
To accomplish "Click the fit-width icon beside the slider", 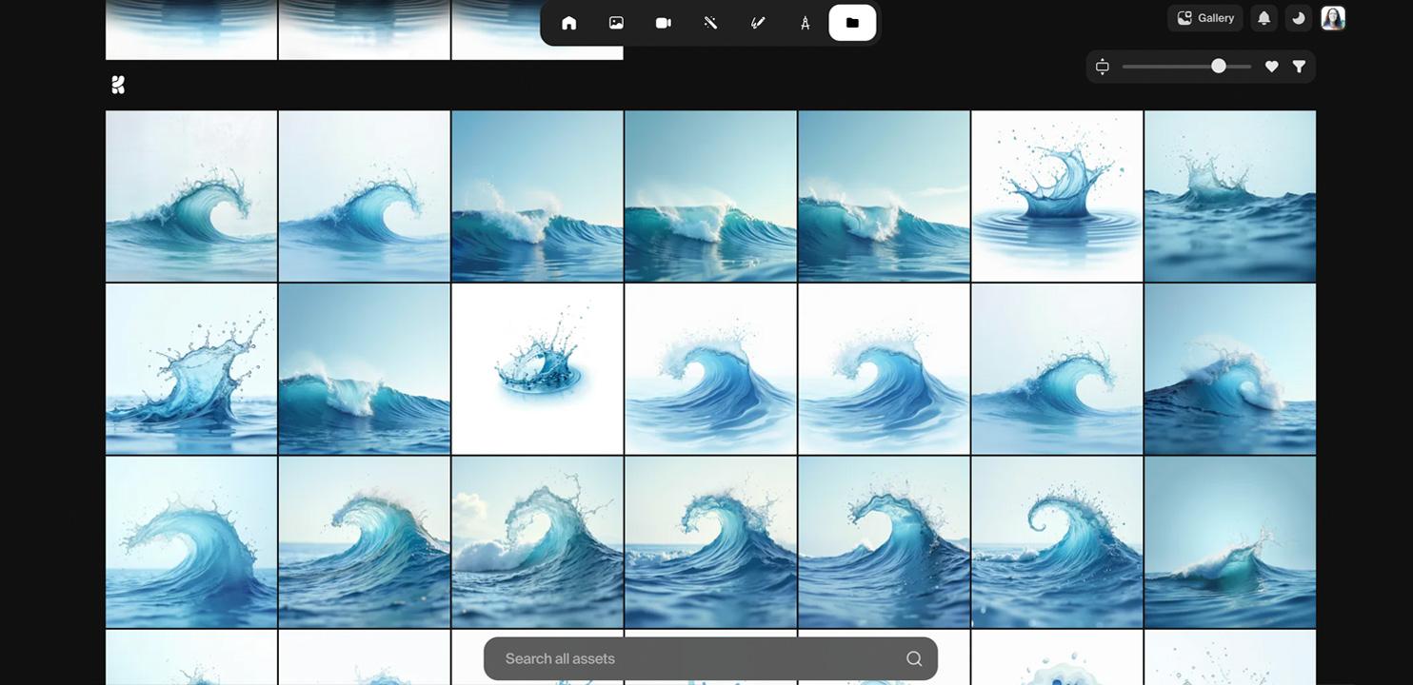I will pos(1103,67).
